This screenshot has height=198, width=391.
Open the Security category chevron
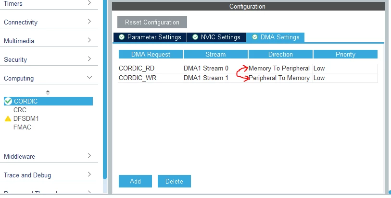coord(89,59)
